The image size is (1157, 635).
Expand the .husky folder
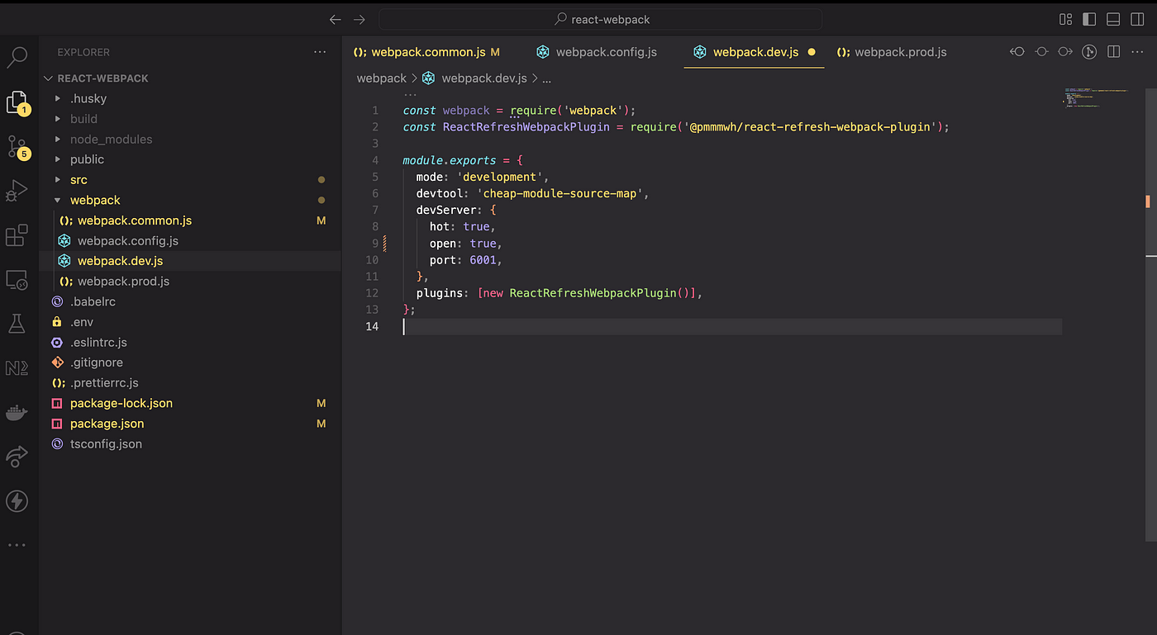point(88,98)
